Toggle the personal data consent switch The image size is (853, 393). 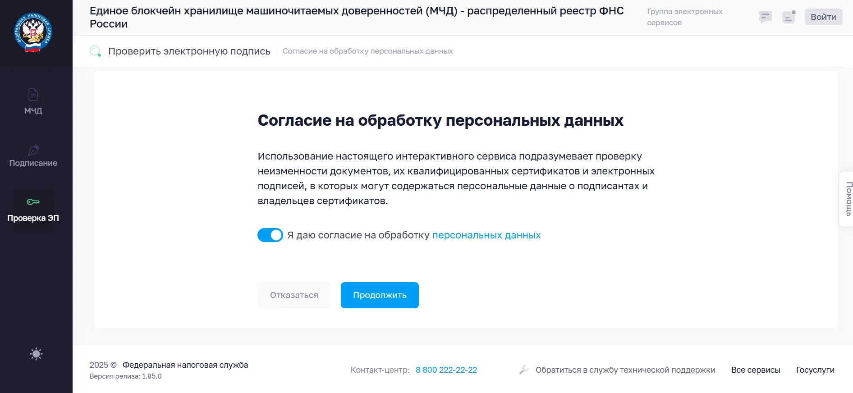point(270,235)
